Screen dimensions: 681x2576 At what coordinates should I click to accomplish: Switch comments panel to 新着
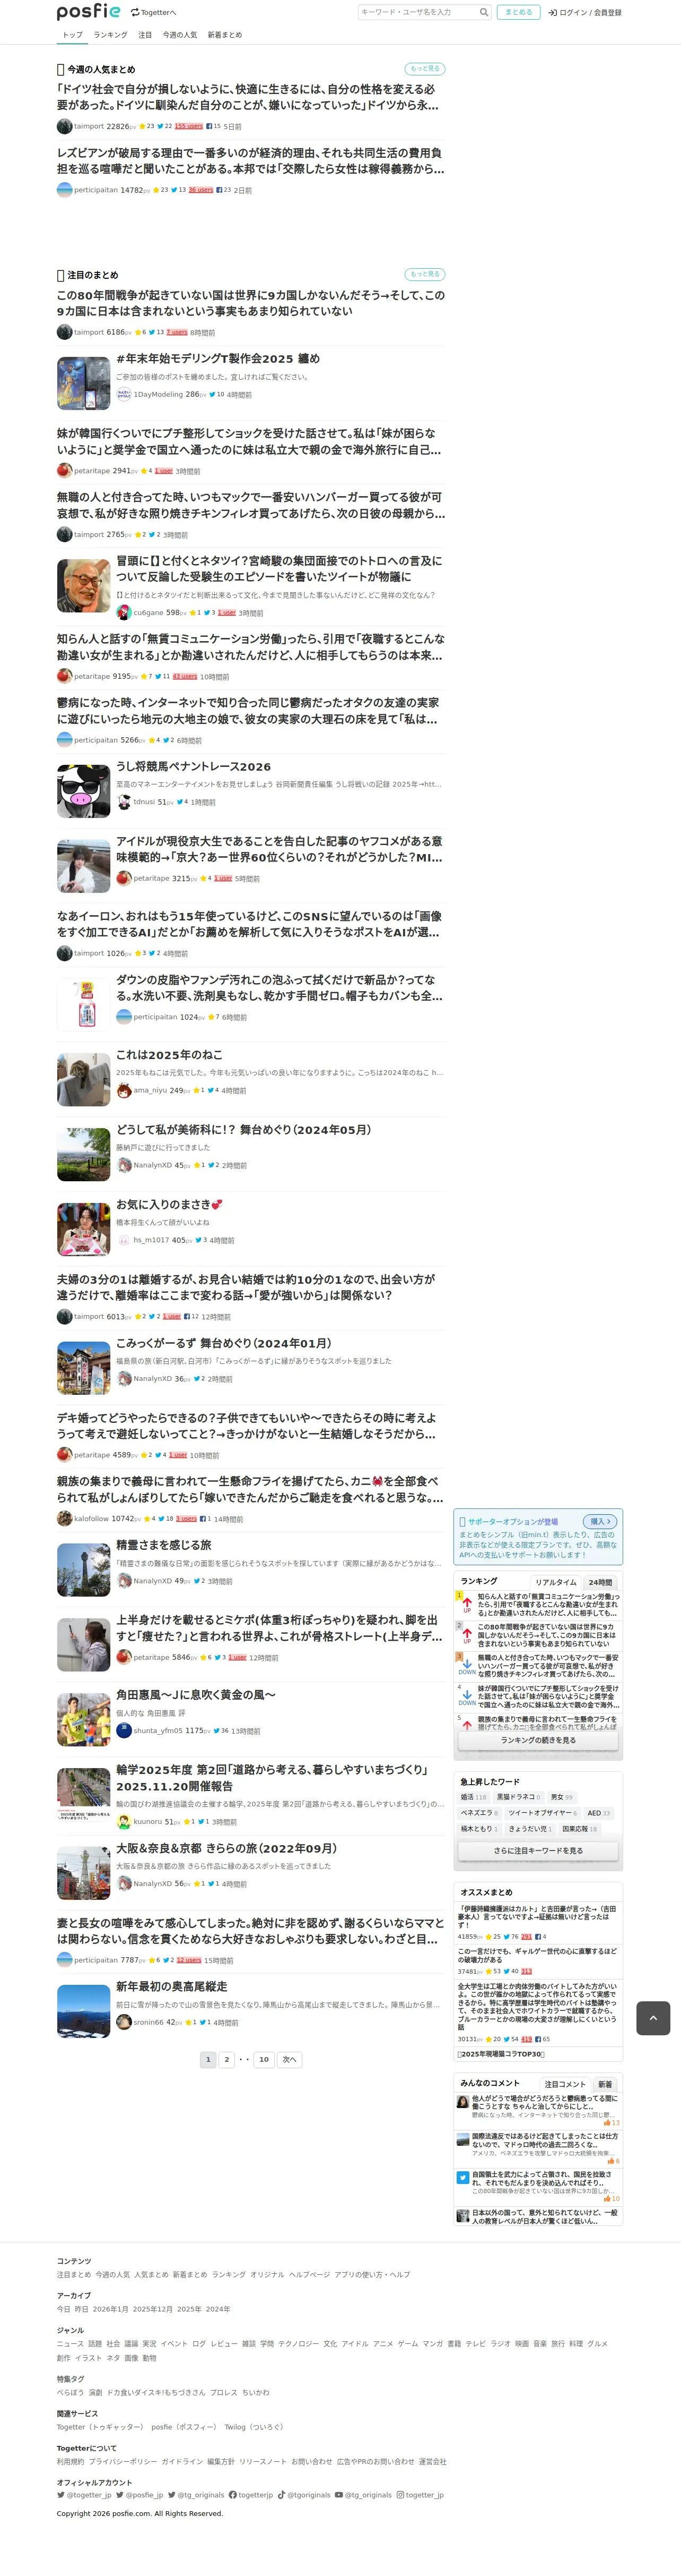(605, 2084)
